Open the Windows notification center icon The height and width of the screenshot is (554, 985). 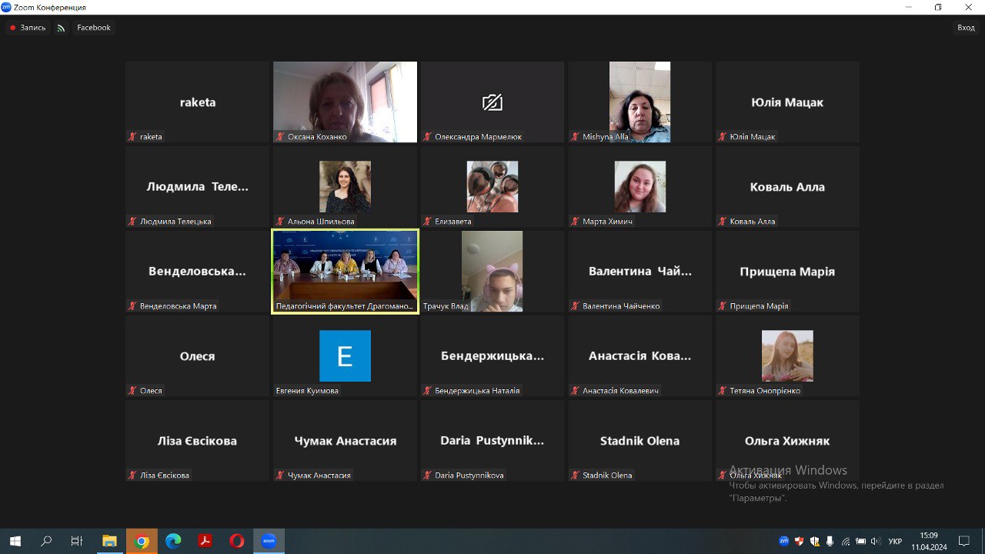tap(963, 541)
